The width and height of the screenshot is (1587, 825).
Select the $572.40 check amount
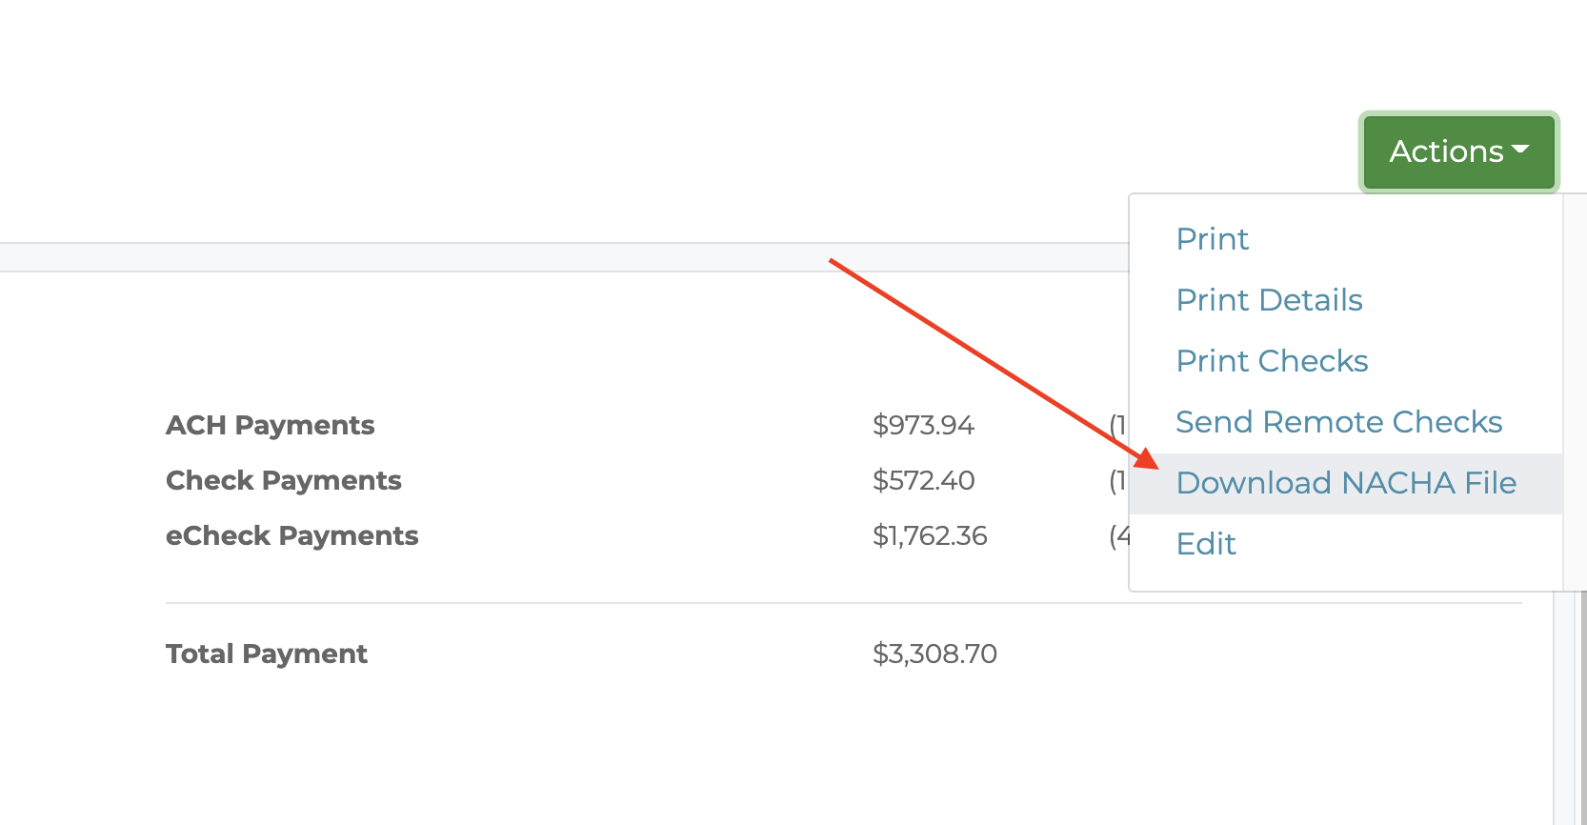pyautogui.click(x=923, y=480)
